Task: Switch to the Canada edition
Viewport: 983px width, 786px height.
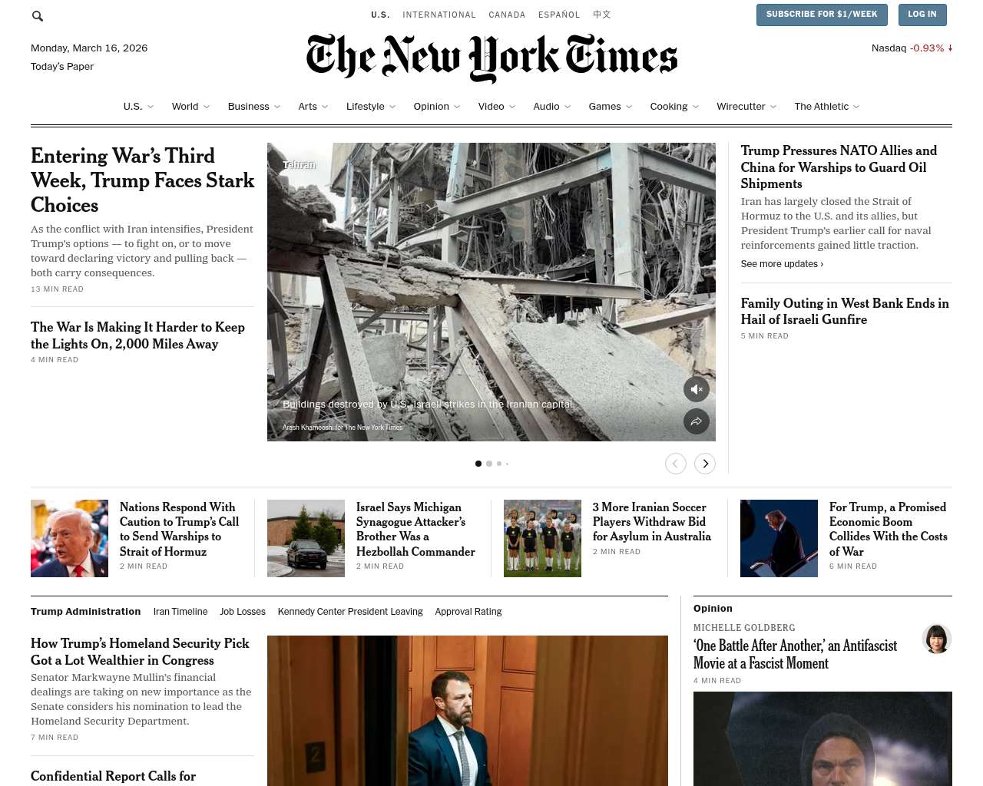Action: 507,15
